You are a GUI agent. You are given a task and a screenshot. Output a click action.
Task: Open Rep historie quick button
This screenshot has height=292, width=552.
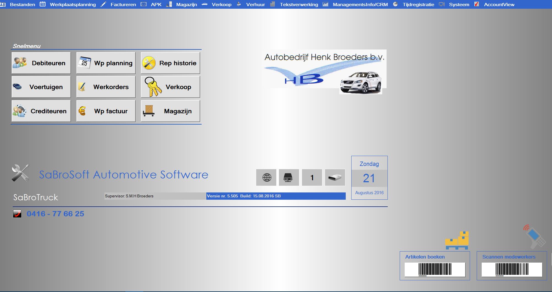tap(170, 63)
